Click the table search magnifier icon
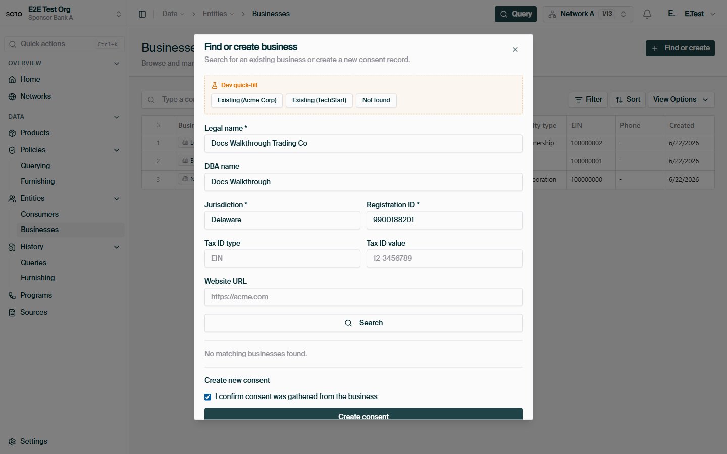 (x=151, y=100)
